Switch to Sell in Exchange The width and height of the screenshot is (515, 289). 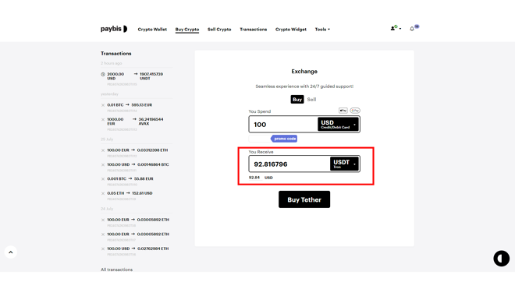[x=311, y=100]
